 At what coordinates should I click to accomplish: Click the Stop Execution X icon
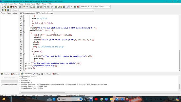click(x=71, y=7)
